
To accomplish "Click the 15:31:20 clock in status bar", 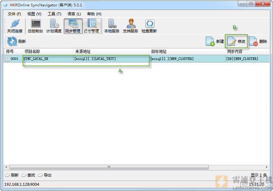I will coord(257,184).
